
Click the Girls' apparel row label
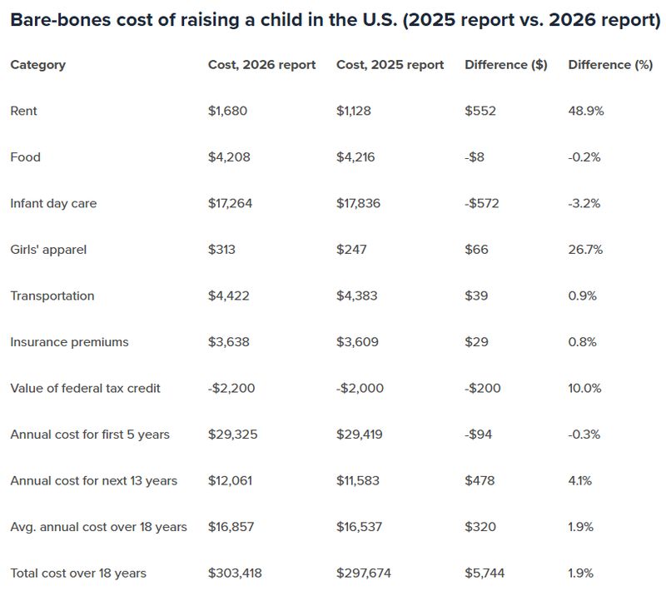(48, 250)
